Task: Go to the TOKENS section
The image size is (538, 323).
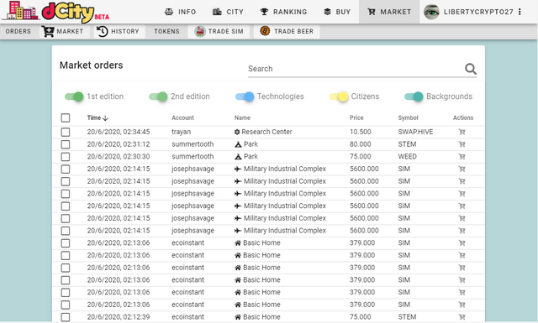Action: tap(166, 31)
